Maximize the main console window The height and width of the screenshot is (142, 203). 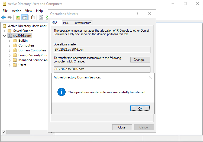pyautogui.click(x=185, y=4)
